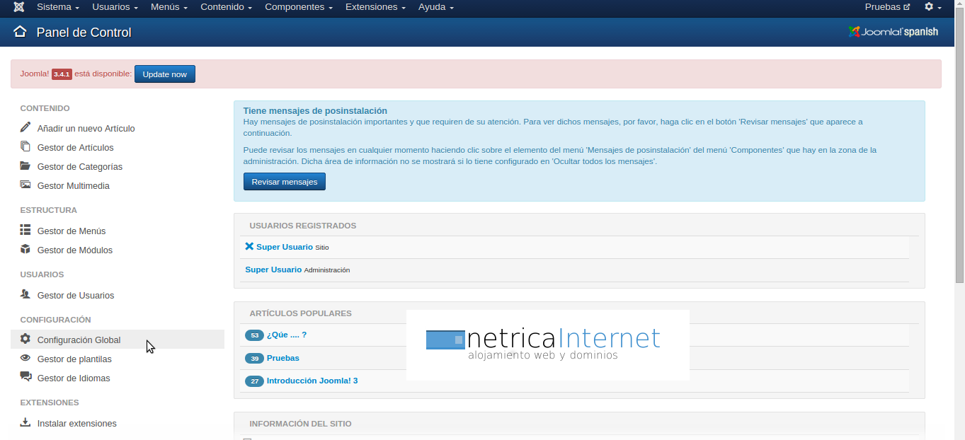
Task: Log out Super Usuario Sitio with X icon
Action: point(249,247)
